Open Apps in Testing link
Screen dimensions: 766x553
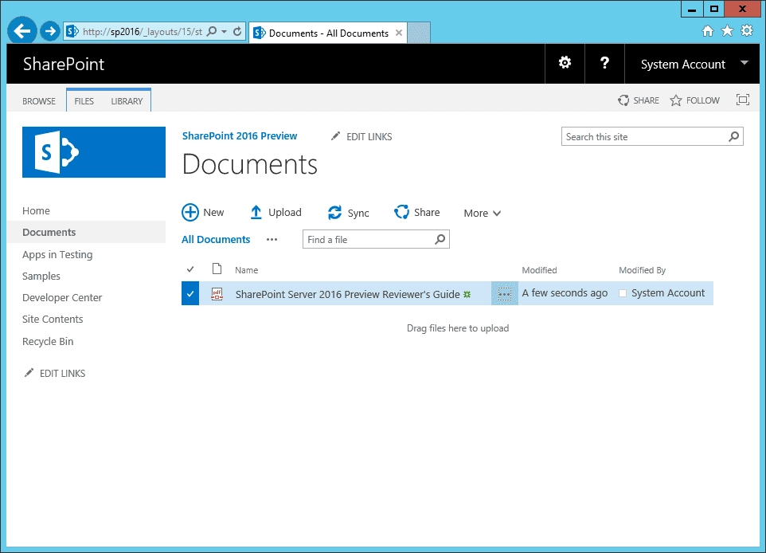[57, 255]
